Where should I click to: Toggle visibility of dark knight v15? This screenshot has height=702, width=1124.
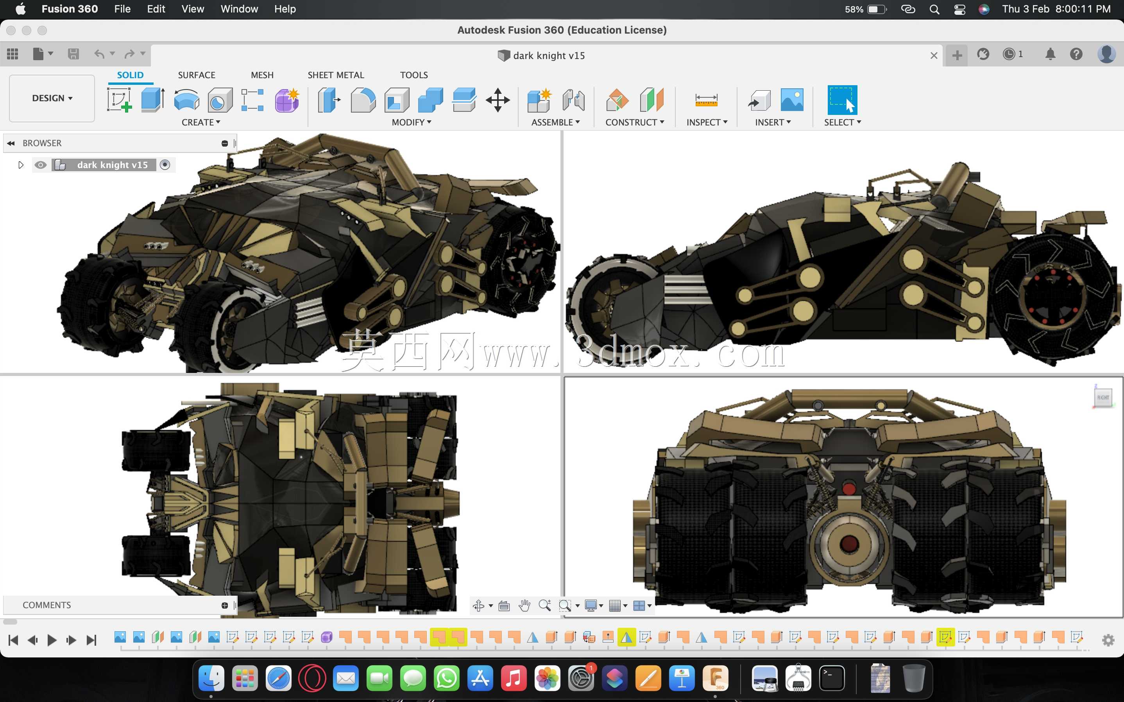tap(41, 165)
